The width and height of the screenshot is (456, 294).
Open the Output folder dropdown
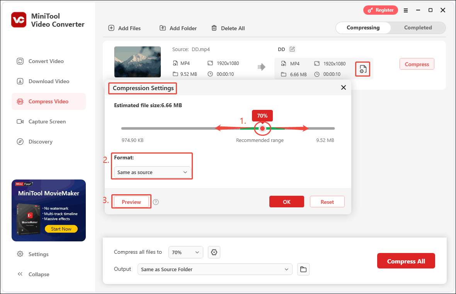pos(215,269)
